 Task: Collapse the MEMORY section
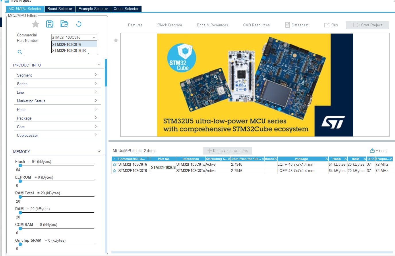click(99, 151)
